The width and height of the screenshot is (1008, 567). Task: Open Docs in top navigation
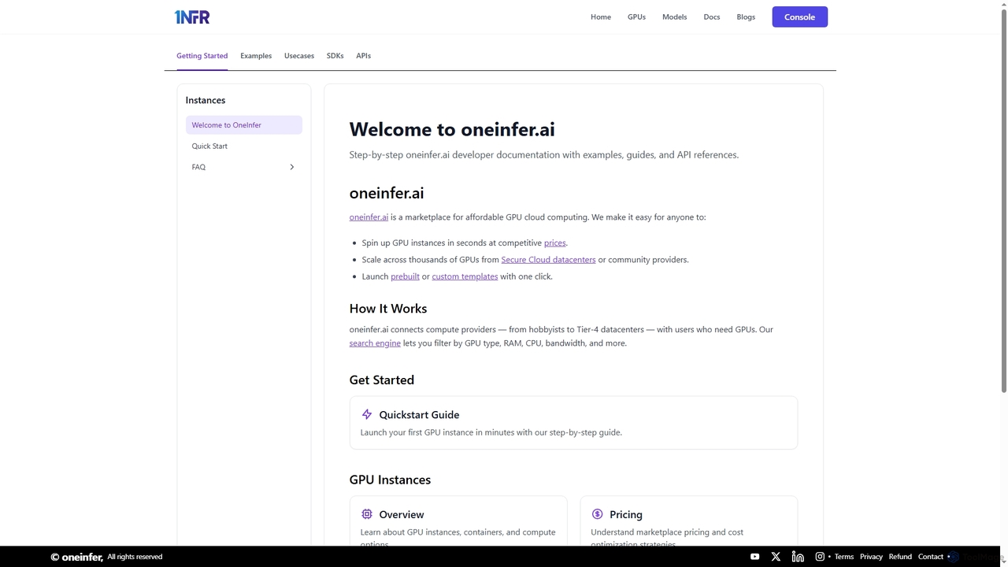pos(712,17)
